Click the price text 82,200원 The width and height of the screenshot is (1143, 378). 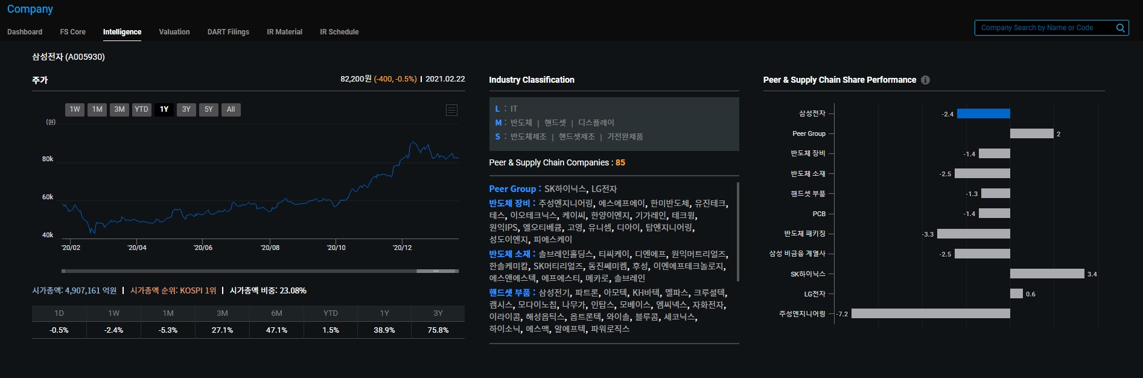click(x=356, y=78)
